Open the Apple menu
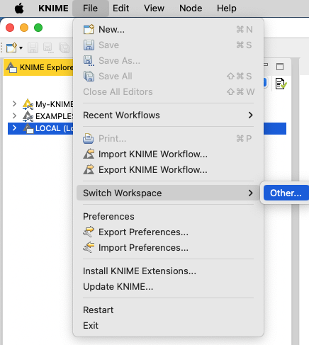This screenshot has height=345, width=309. click(19, 9)
